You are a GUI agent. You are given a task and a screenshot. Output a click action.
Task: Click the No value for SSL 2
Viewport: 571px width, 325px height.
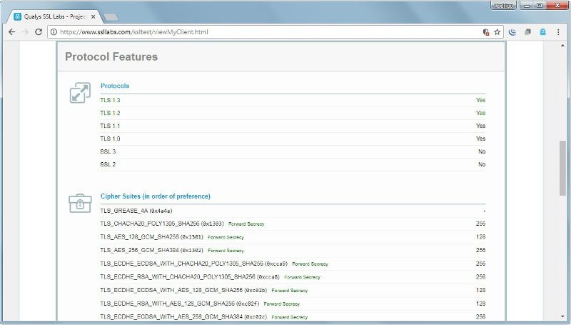[x=482, y=164]
